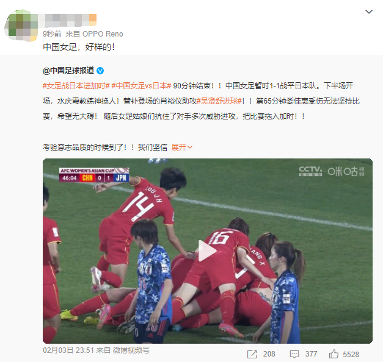Open comments via speech bubble icon
This screenshot has height=362, width=383.
coord(294,354)
